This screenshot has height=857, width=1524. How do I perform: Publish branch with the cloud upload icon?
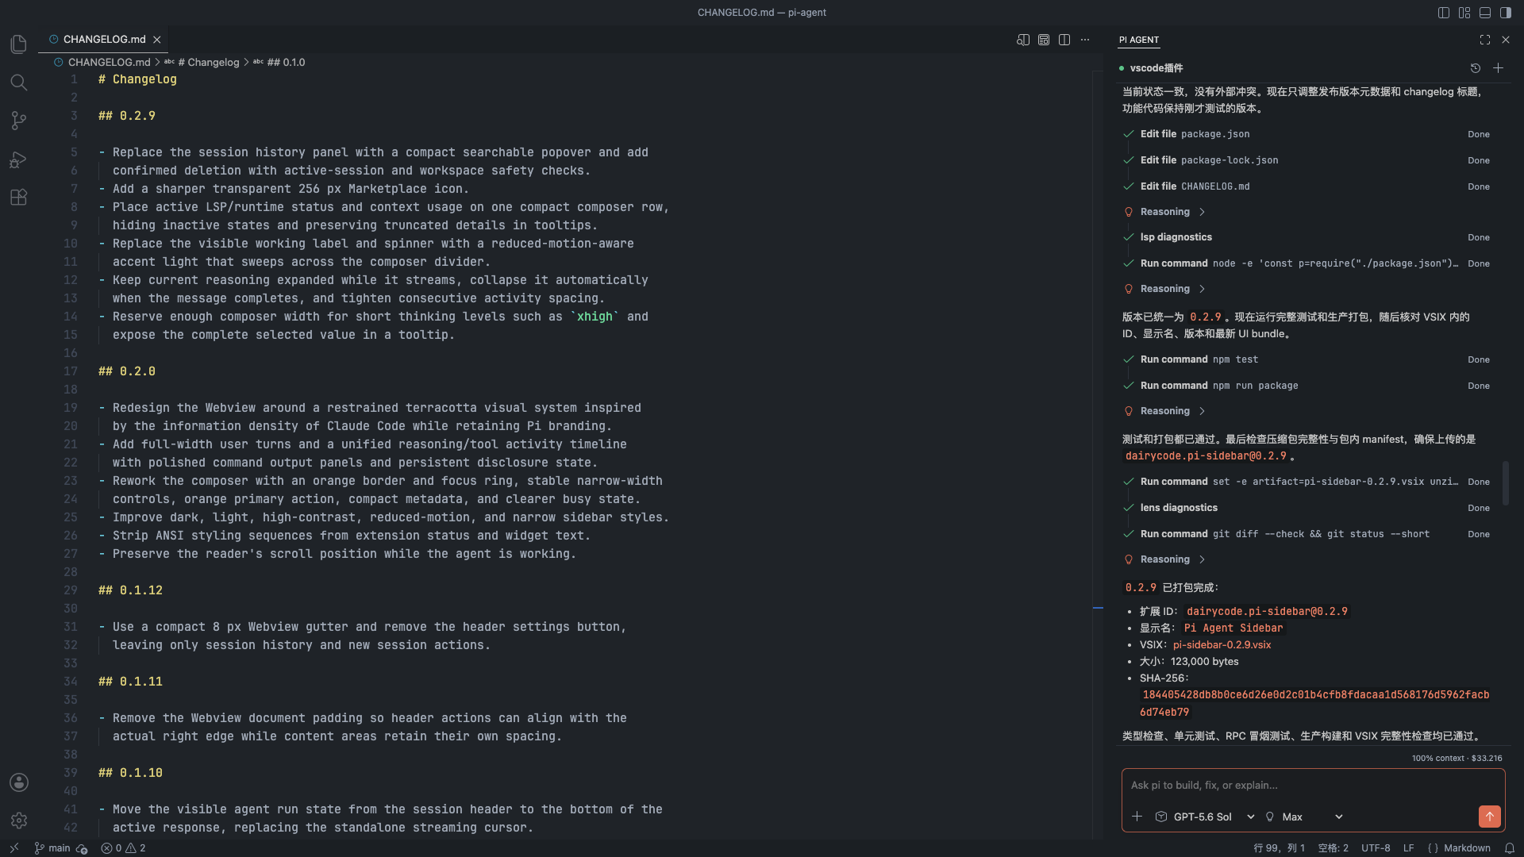(82, 848)
